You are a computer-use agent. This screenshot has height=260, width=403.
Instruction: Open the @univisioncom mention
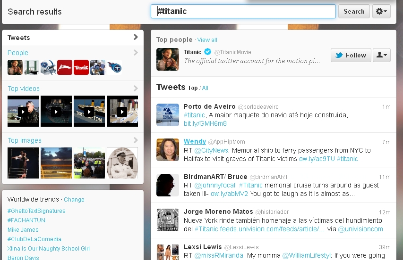pyautogui.click(x=360, y=229)
